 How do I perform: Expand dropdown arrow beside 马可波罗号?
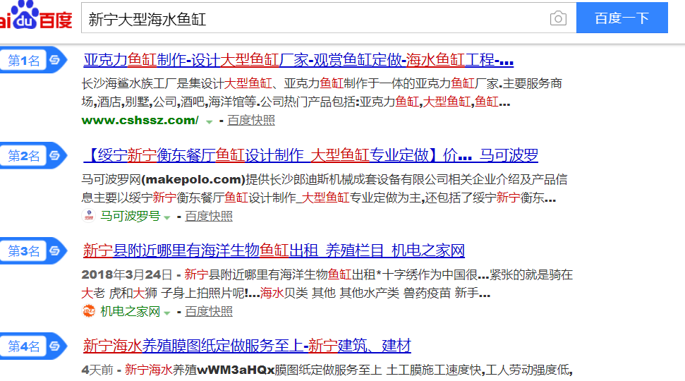[x=167, y=217]
